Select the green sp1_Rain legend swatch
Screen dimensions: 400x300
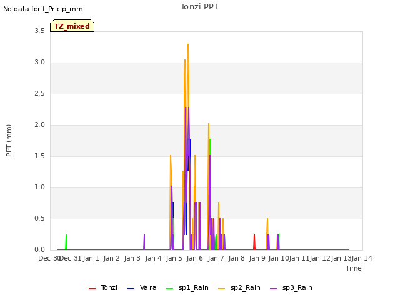pos(169,289)
